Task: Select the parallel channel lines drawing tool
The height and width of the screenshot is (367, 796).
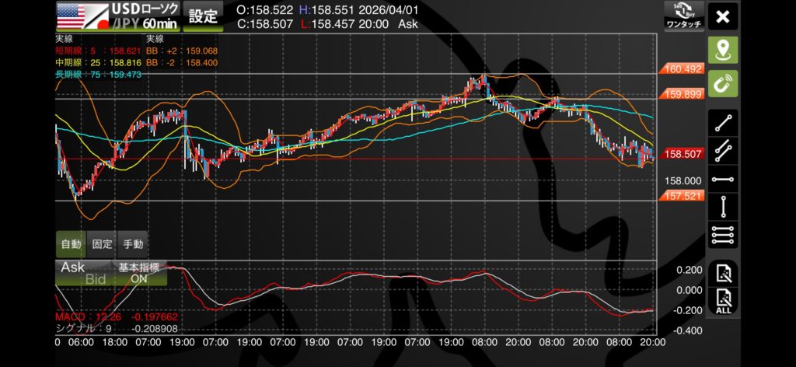Action: [723, 149]
